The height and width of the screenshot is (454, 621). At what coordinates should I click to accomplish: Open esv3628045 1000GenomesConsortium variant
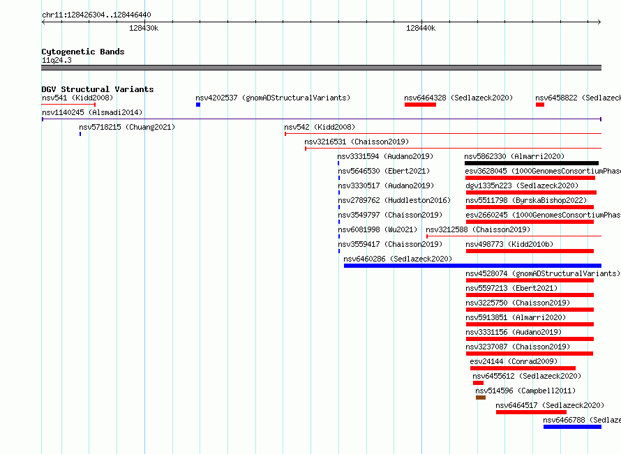point(543,171)
